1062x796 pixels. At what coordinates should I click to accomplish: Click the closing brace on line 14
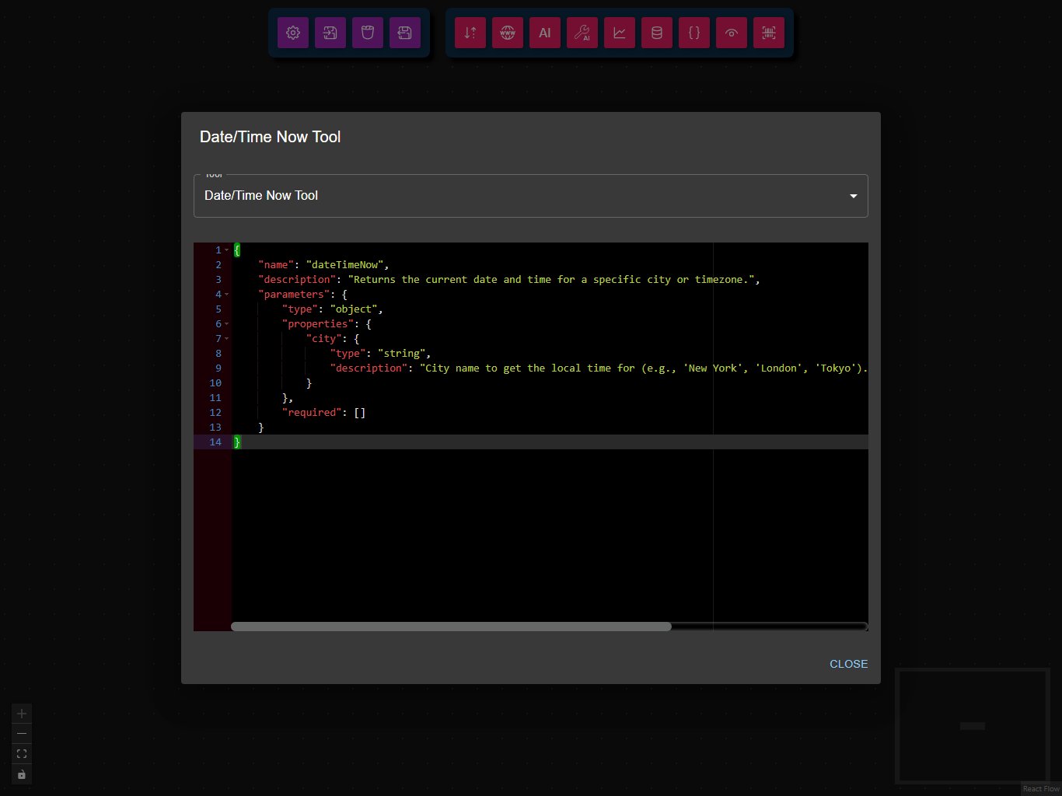237,442
